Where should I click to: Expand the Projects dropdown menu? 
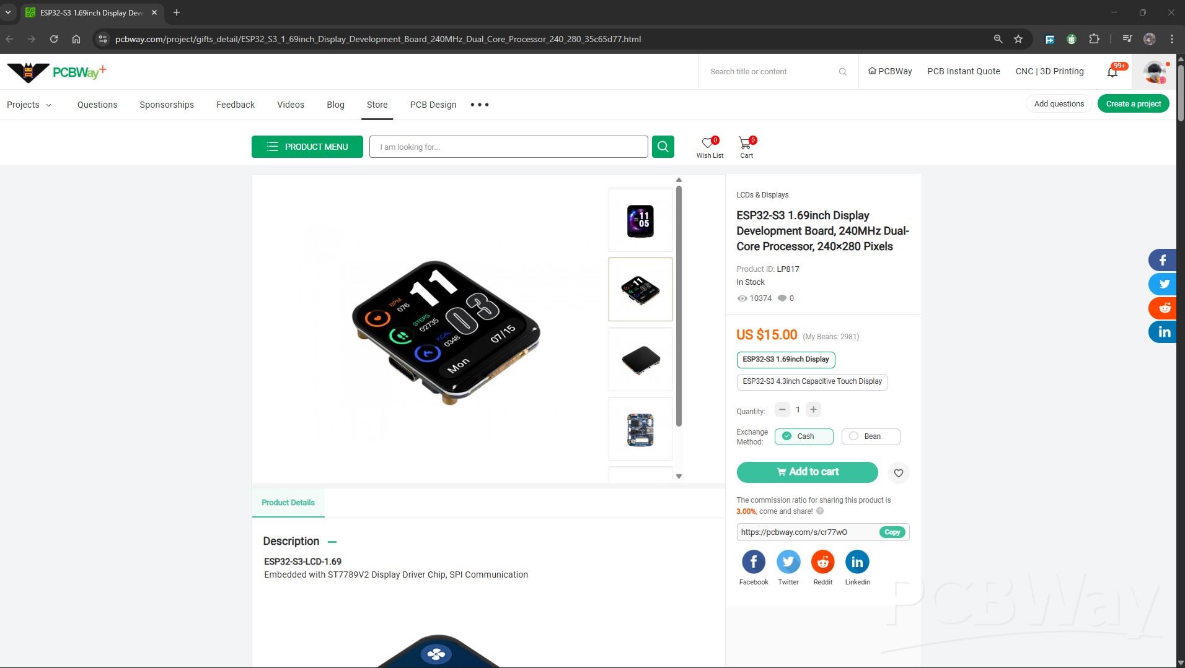(29, 105)
